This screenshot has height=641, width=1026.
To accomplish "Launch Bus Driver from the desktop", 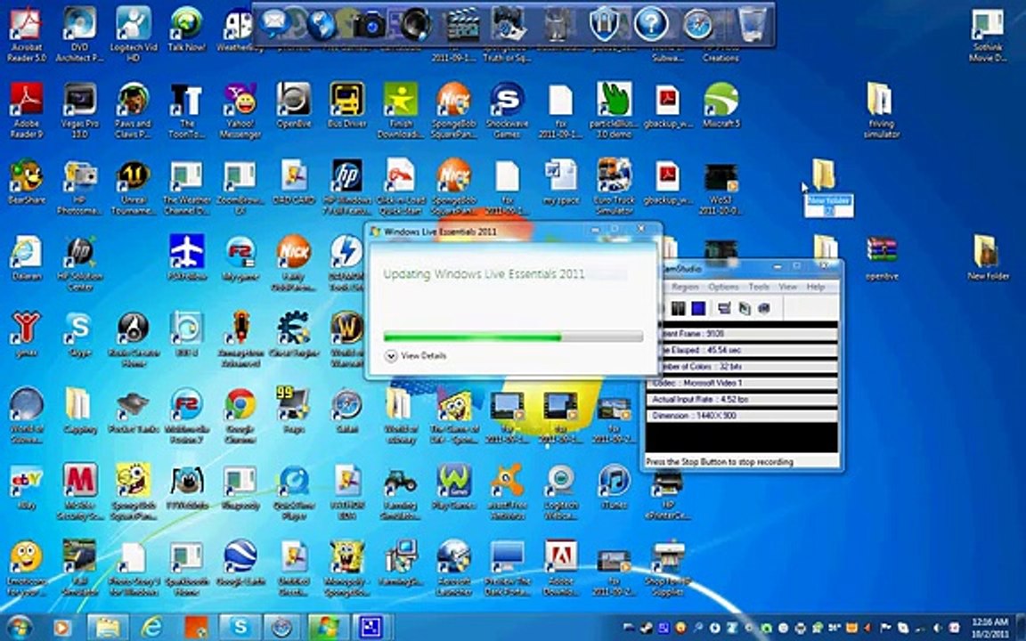I will pyautogui.click(x=346, y=105).
